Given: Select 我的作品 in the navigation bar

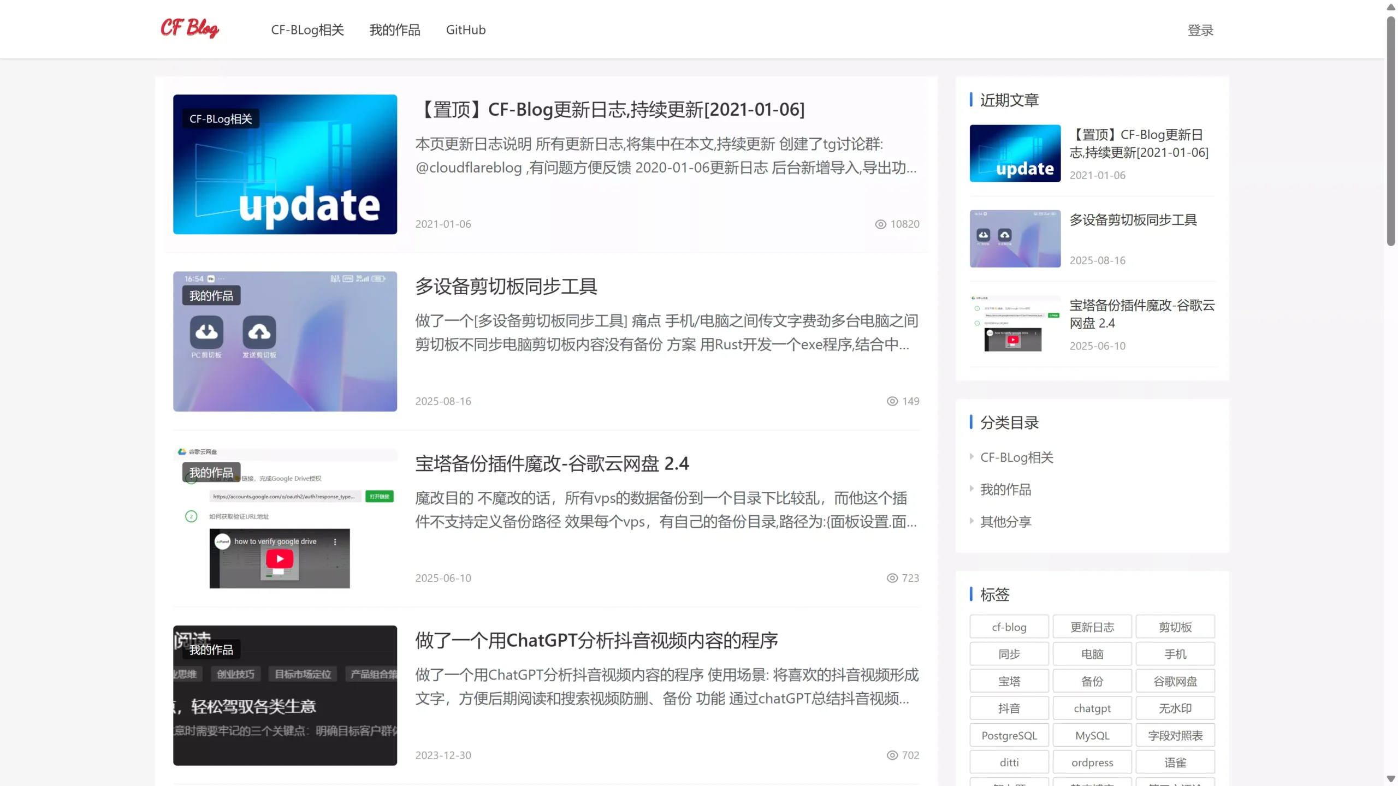Looking at the screenshot, I should coord(395,30).
